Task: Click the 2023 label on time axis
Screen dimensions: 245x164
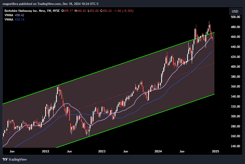Action: [x=102, y=151]
